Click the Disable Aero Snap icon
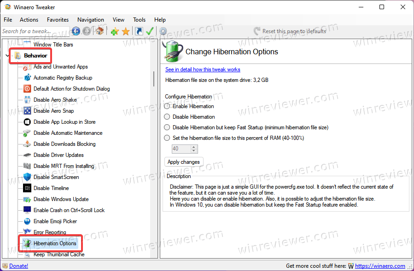414x271 pixels. tap(27, 111)
